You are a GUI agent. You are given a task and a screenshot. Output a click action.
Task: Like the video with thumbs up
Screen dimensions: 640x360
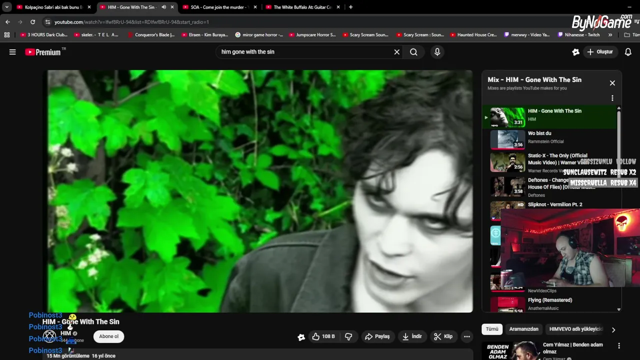point(323,336)
